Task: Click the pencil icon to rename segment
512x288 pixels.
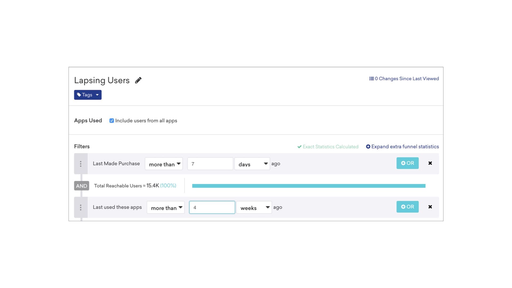Action: 138,80
